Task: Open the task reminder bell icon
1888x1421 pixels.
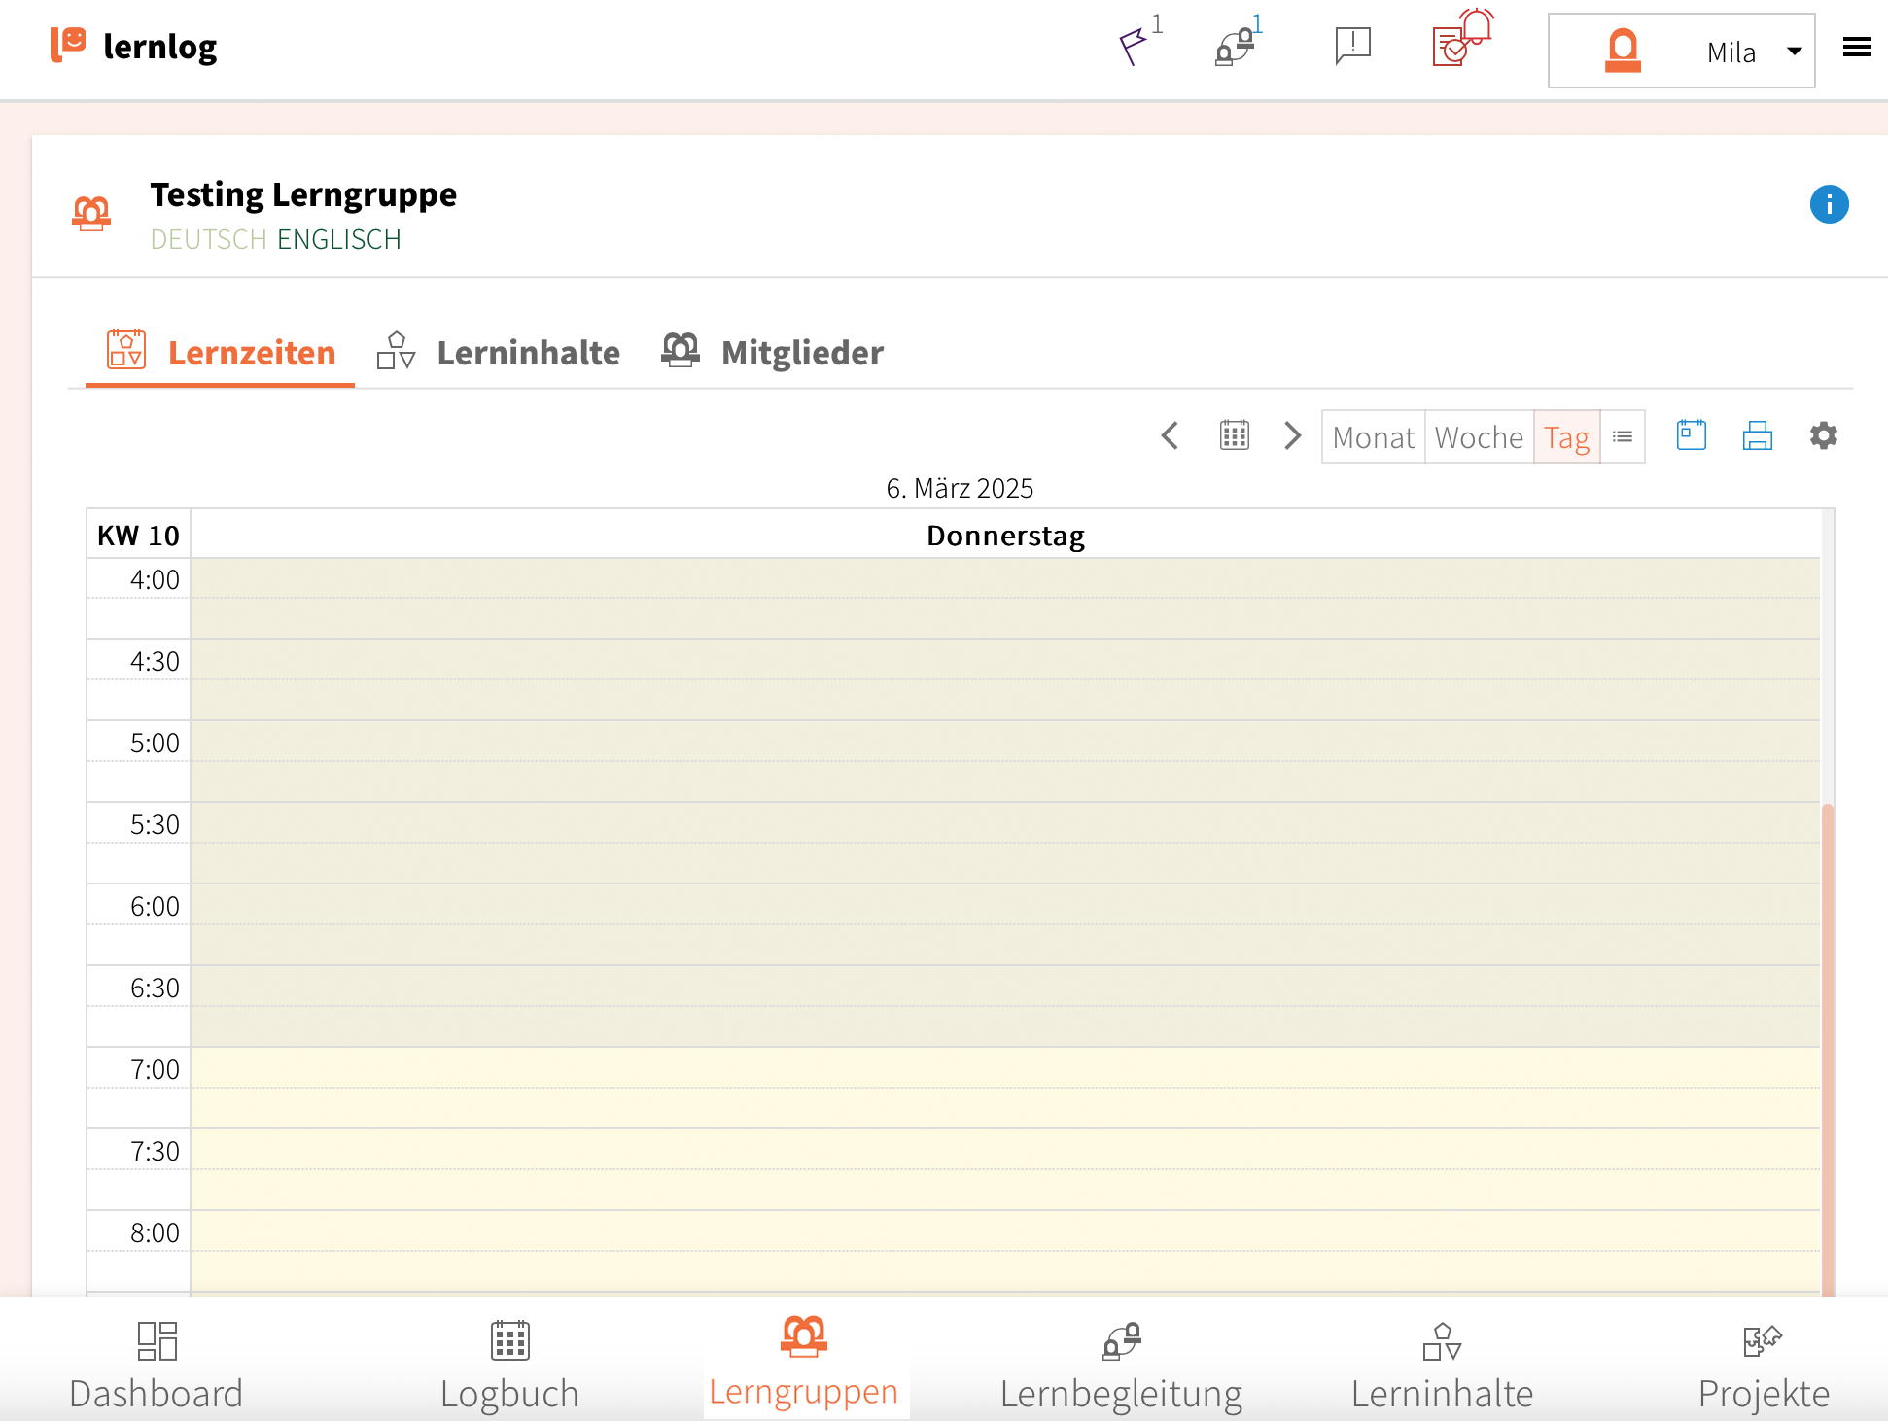Action: point(1461,39)
